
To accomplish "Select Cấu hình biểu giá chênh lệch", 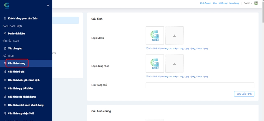I will coord(24,80).
